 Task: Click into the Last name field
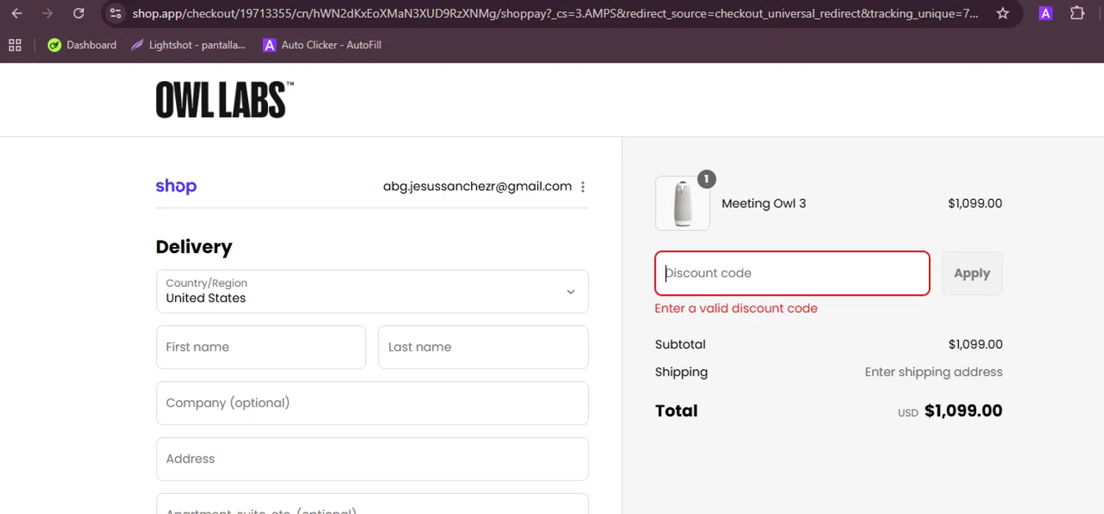pyautogui.click(x=483, y=347)
